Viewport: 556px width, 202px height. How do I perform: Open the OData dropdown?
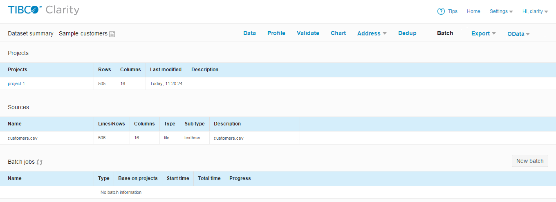coord(518,34)
